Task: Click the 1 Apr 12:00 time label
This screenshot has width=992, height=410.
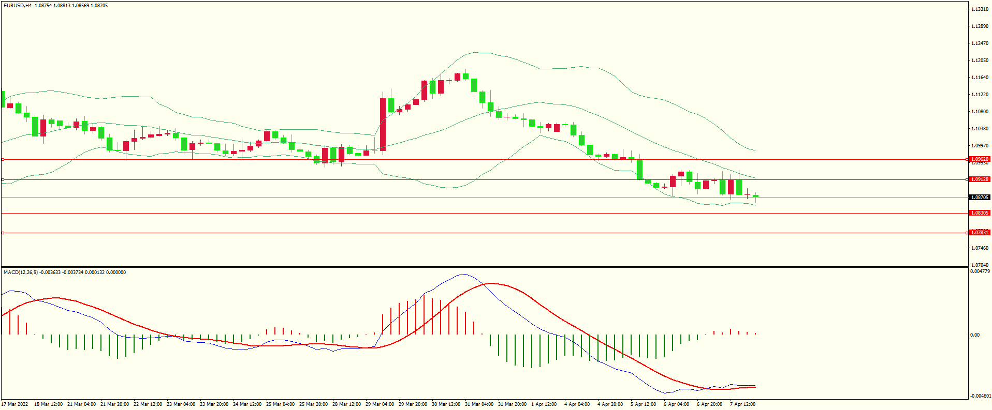Action: tap(544, 404)
